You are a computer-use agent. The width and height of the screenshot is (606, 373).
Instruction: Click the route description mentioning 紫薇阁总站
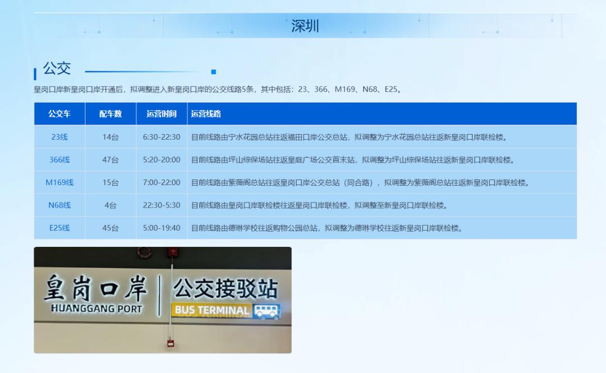pyautogui.click(x=361, y=182)
